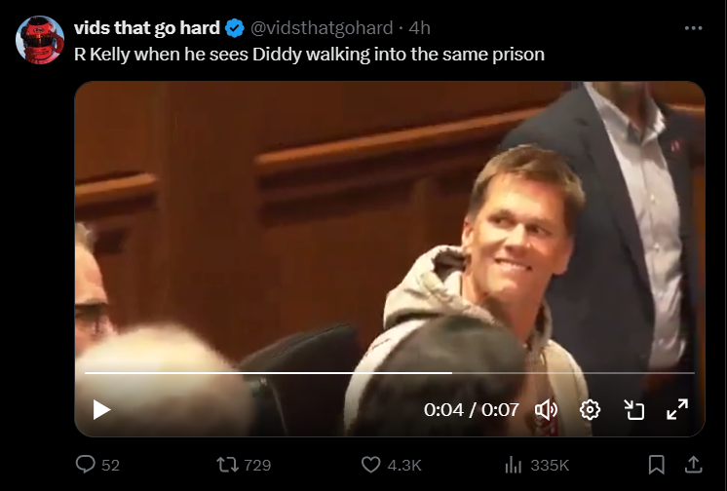
Task: Open vids that go hard profile avatar
Action: [40, 41]
